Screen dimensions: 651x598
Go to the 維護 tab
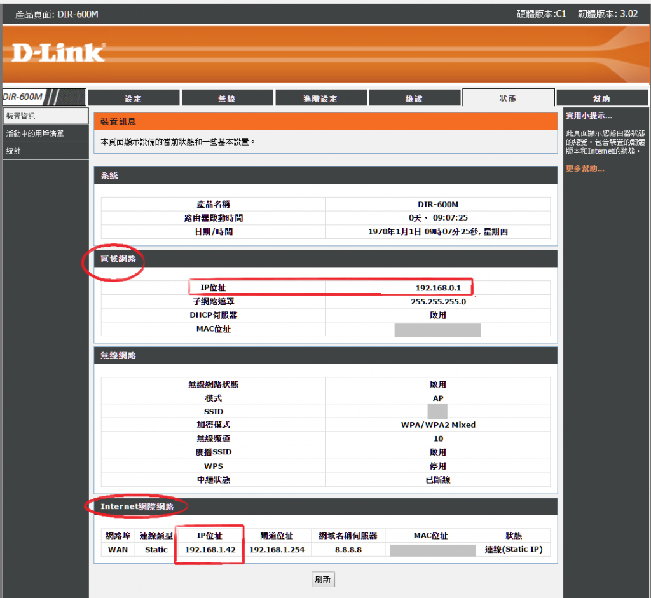coord(415,99)
